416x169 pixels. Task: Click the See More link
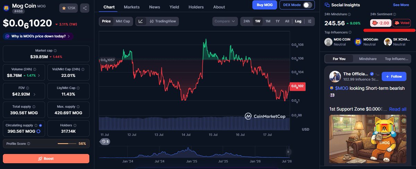pos(401,5)
